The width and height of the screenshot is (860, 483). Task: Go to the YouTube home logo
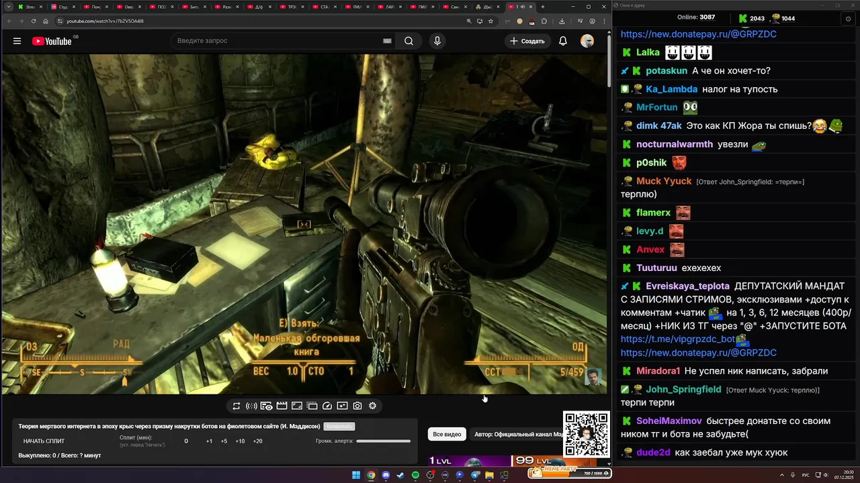[52, 41]
